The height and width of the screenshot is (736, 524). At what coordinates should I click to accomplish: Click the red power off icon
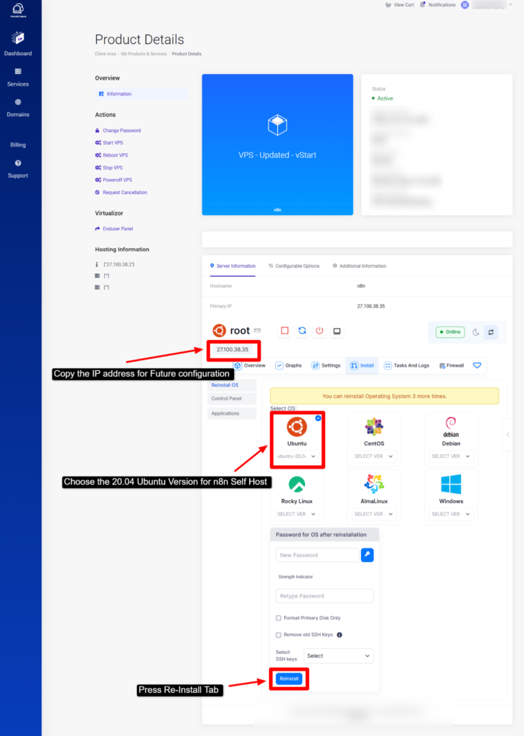[319, 331]
